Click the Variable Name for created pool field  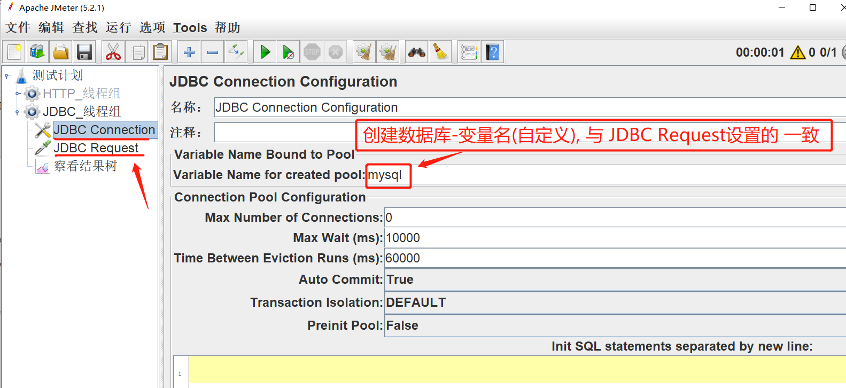606,175
